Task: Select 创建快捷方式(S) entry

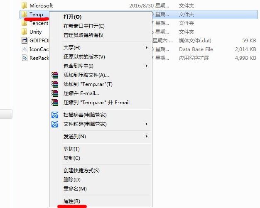Action: coord(81,171)
